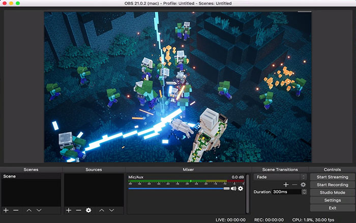Move source down in Sources list
The width and height of the screenshot is (356, 223).
[112, 210]
